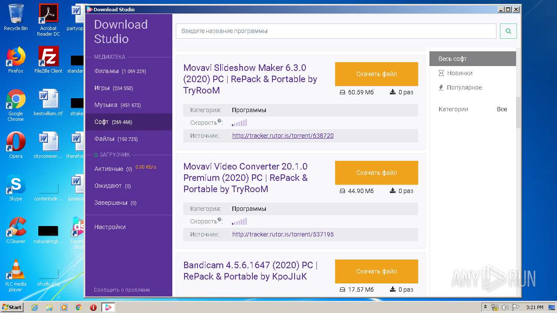Launch Firefox from the desktop
The height and width of the screenshot is (313, 557).
(x=16, y=60)
